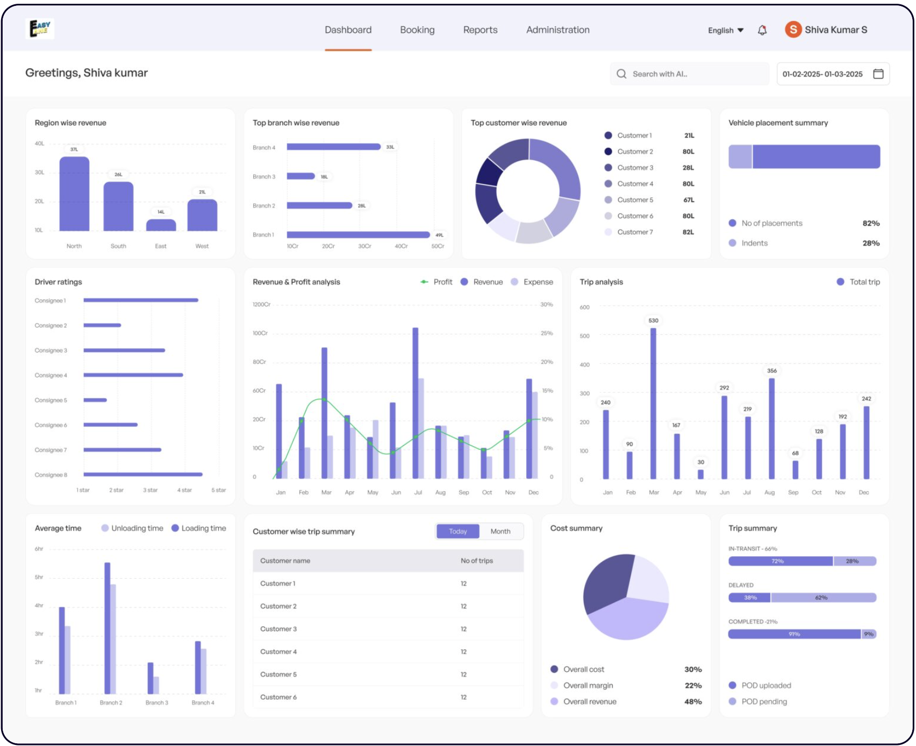
Task: Toggle the Revenue series legend dot
Action: point(464,282)
